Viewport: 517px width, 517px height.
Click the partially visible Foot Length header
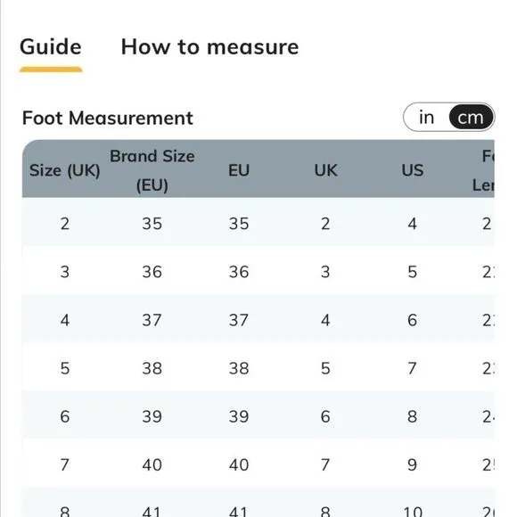click(x=483, y=170)
